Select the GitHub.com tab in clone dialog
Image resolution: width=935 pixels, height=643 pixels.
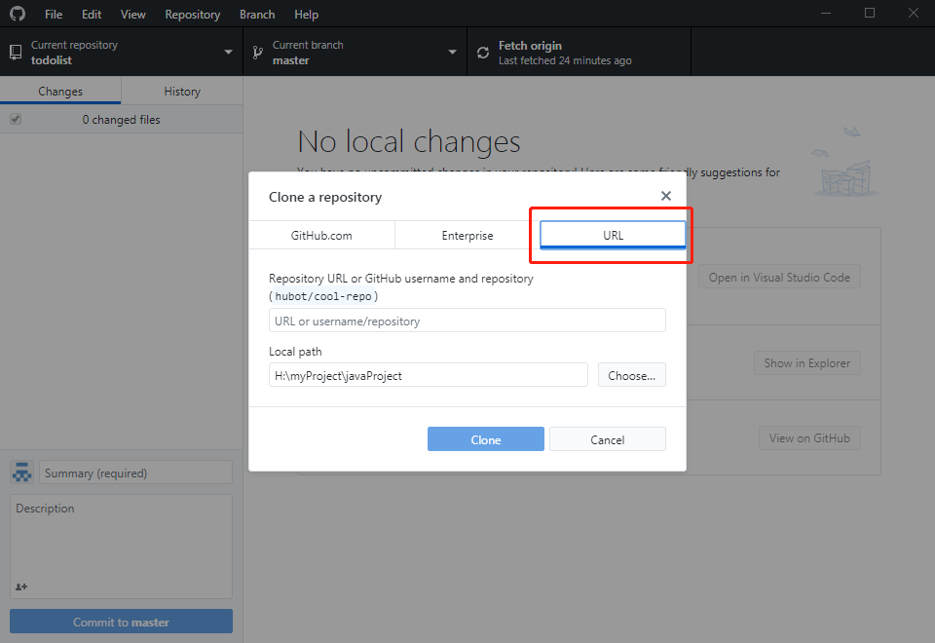click(321, 235)
